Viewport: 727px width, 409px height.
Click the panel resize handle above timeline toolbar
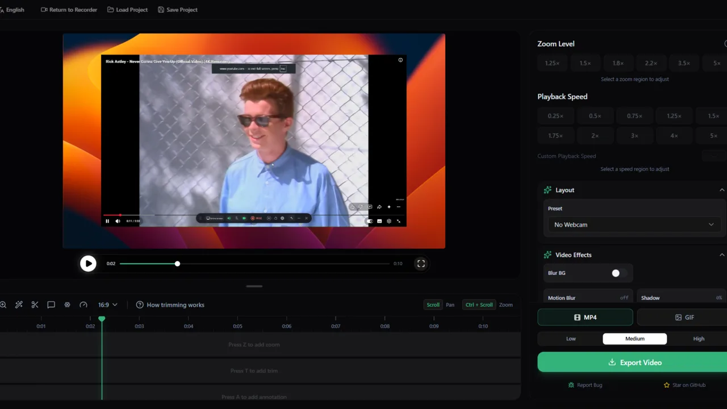[x=254, y=286]
